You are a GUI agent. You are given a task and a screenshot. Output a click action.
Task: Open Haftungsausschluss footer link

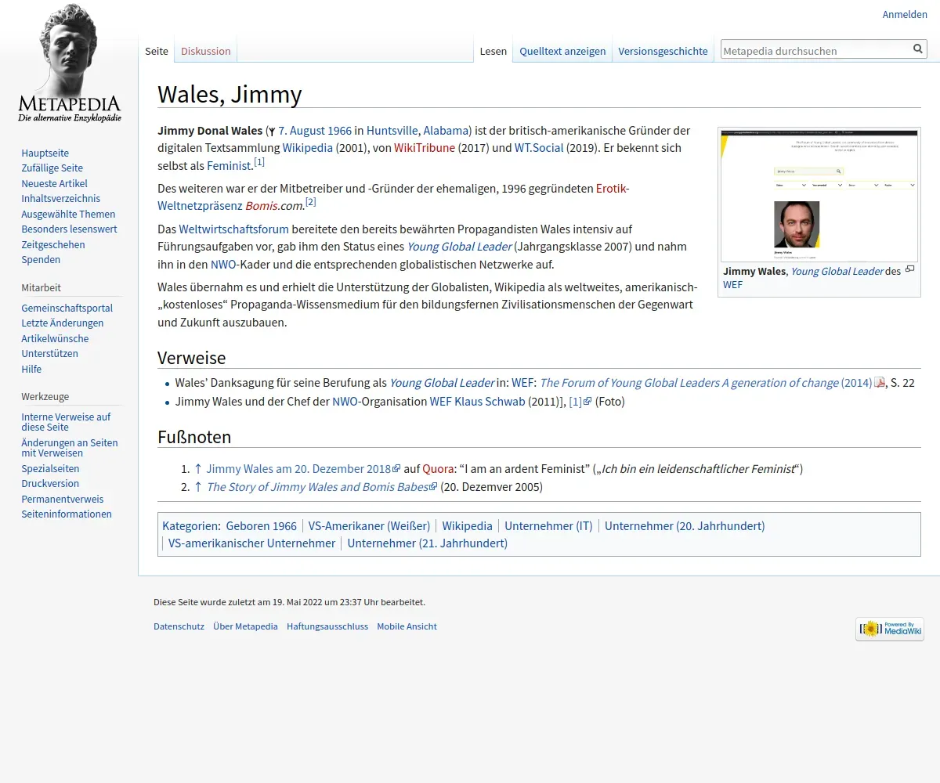click(327, 626)
